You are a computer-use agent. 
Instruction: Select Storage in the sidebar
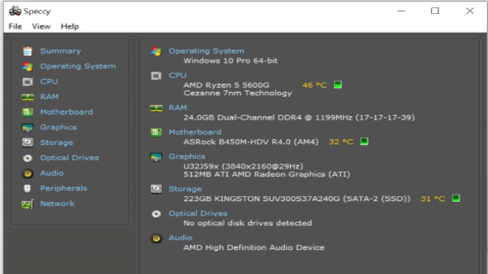click(56, 142)
